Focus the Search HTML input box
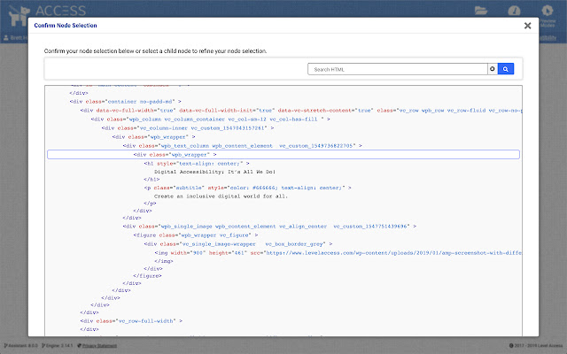Viewport: 567px width, 354px height. (x=397, y=68)
